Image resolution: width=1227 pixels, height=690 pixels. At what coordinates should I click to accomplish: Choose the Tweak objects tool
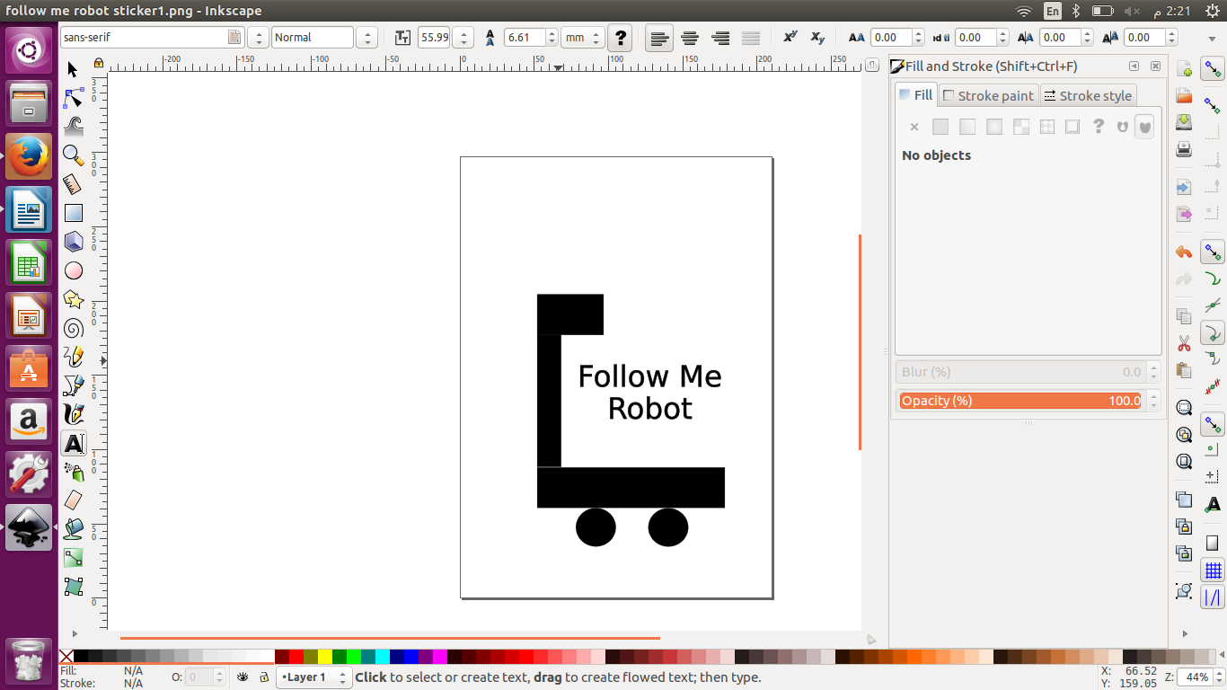(x=74, y=126)
